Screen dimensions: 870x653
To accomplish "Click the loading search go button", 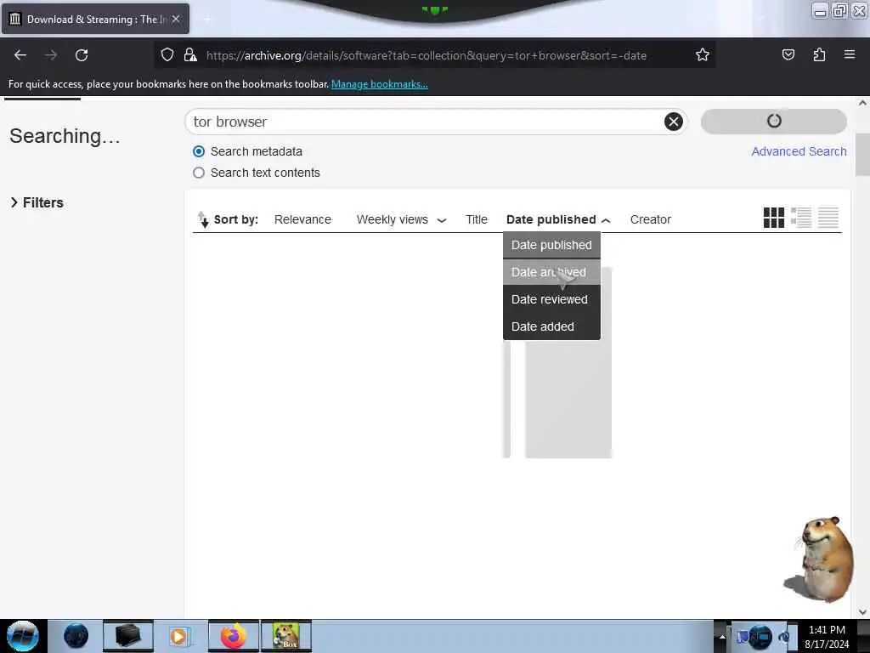I will [773, 121].
